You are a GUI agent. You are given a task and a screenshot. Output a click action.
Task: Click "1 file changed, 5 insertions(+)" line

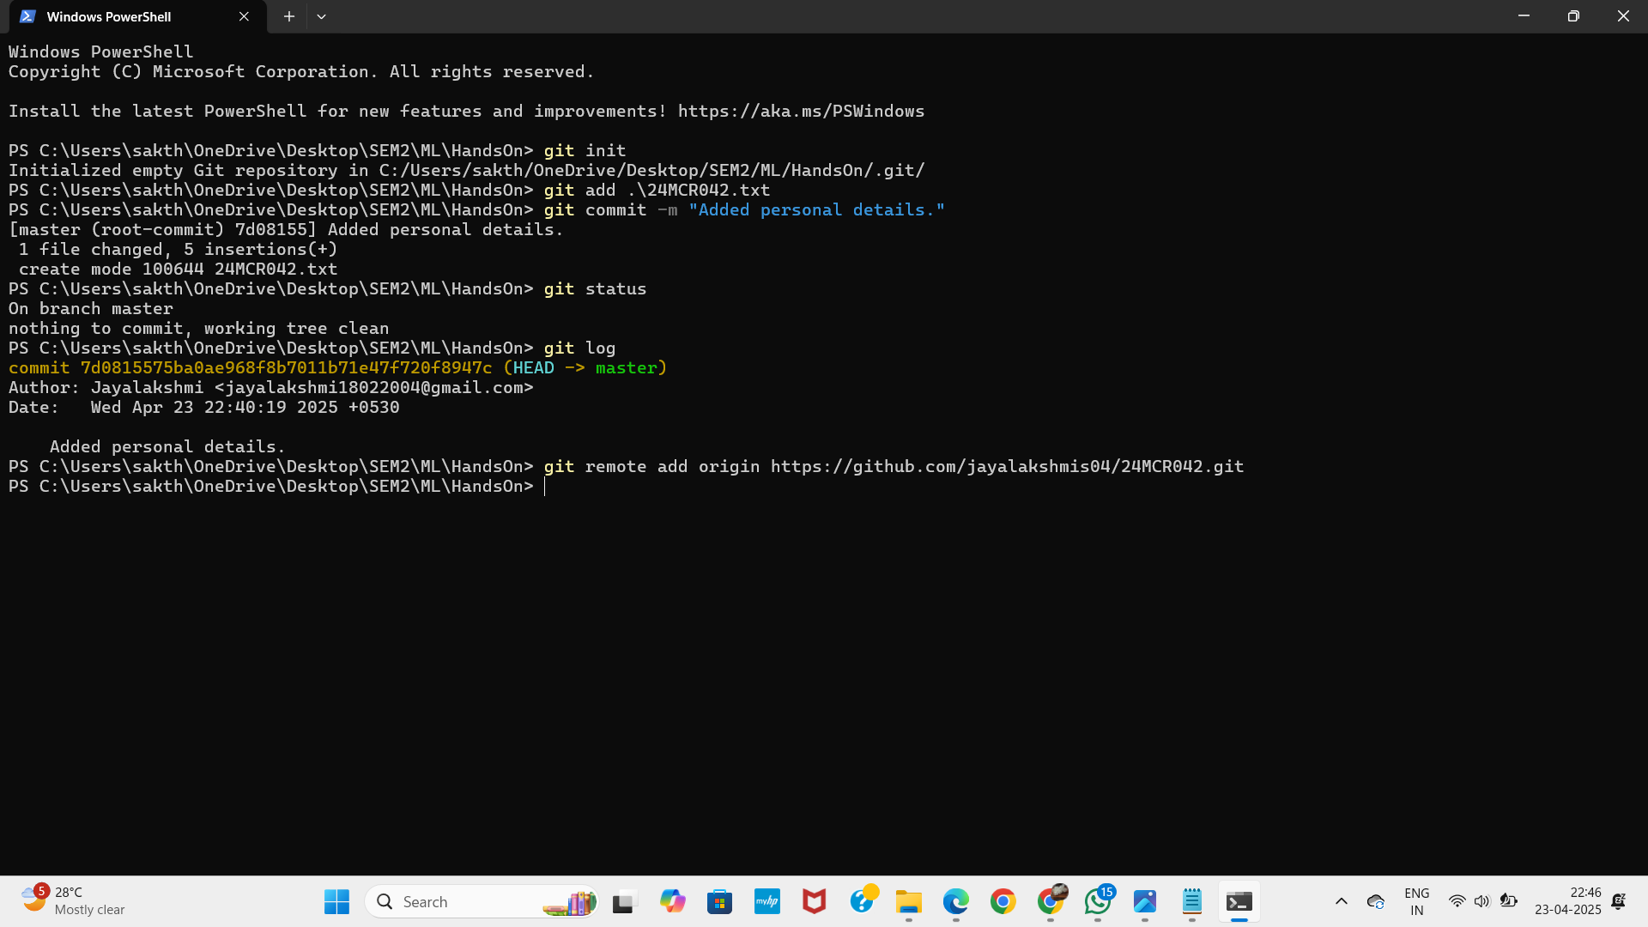(x=178, y=249)
